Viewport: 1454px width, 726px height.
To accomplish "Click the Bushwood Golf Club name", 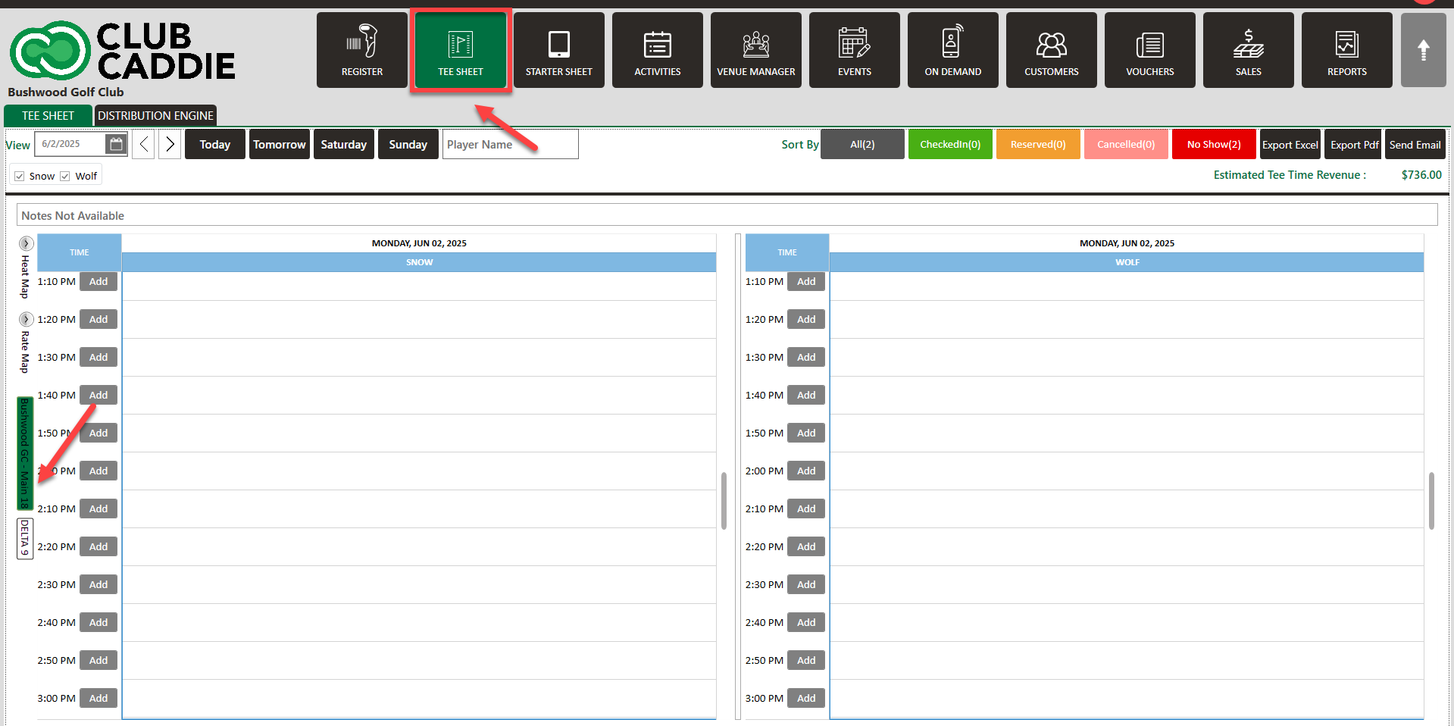I will tap(66, 92).
